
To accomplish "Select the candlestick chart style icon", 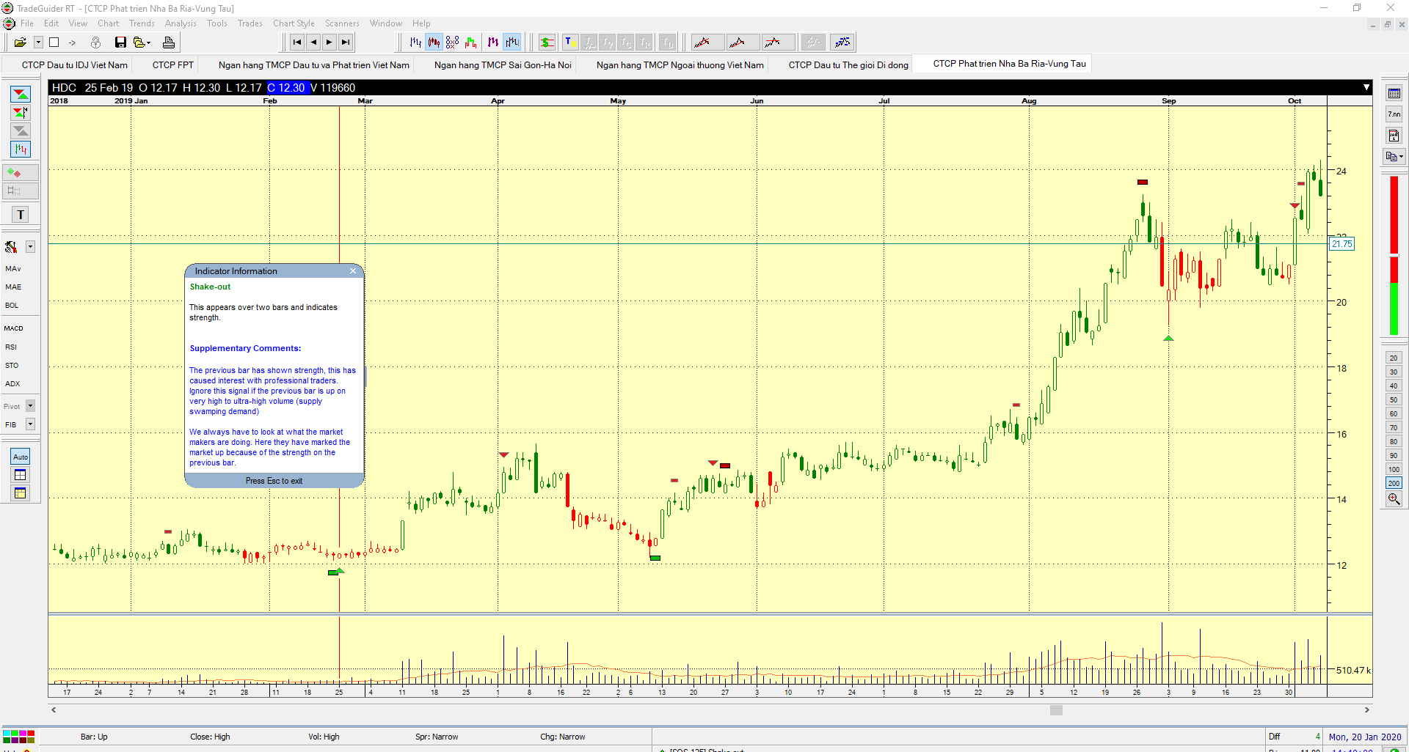I will coord(434,43).
